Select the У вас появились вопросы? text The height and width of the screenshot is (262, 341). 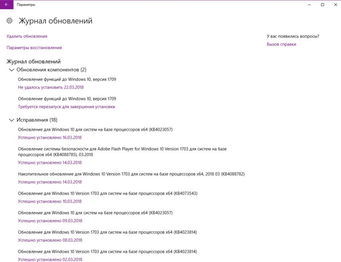pos(293,36)
